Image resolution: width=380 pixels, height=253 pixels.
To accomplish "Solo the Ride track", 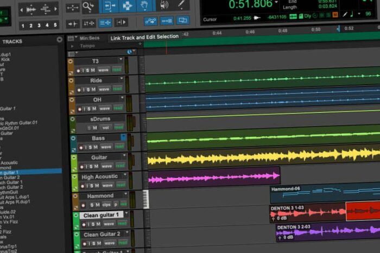I will tap(88, 90).
